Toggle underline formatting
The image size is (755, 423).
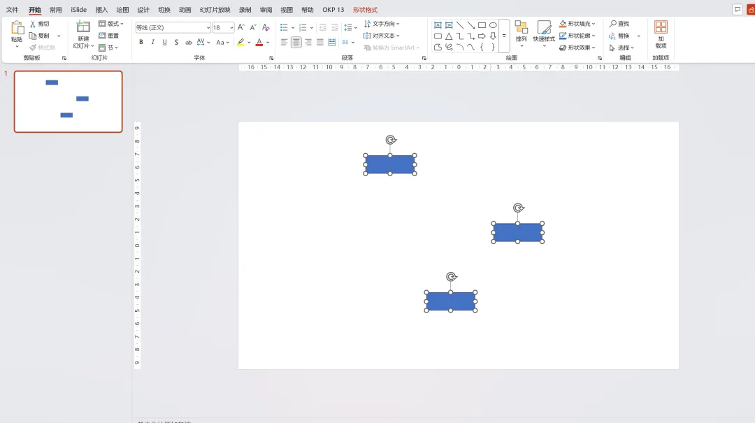coord(165,43)
